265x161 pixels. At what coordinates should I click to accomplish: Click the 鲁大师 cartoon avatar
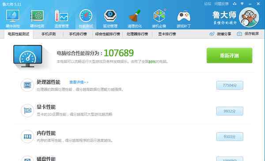[x=249, y=17]
